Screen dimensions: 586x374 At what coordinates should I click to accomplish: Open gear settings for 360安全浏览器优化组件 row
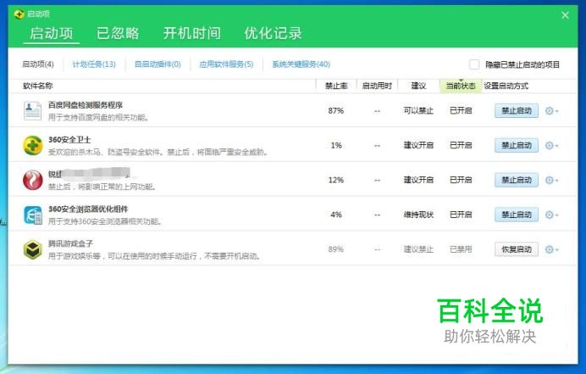(551, 215)
